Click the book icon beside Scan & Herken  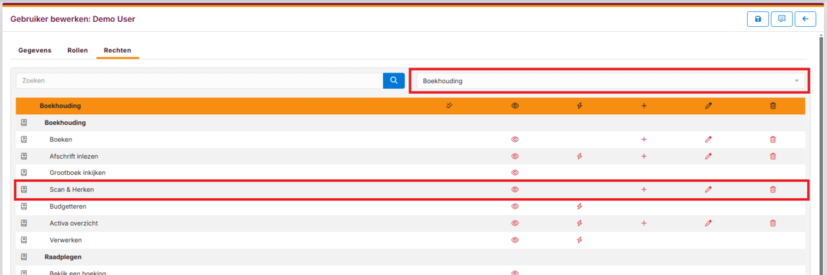(24, 189)
